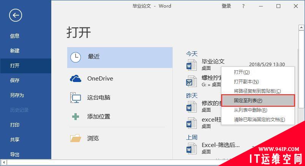Select 将路径复制到剪贴板(C) menu entry
The height and width of the screenshot is (166, 305).
coord(258,91)
